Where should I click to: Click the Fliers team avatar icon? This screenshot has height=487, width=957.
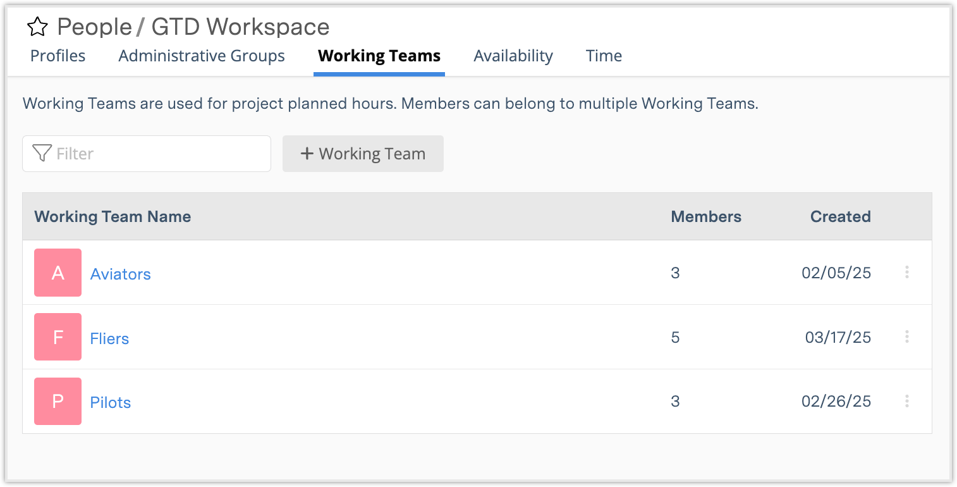point(58,337)
